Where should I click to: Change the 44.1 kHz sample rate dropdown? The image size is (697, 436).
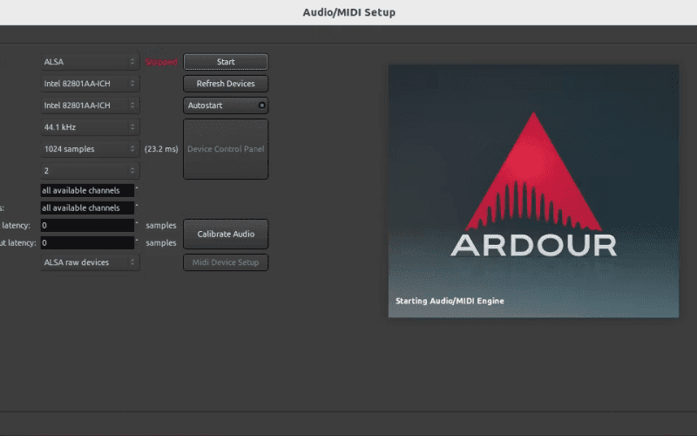90,127
